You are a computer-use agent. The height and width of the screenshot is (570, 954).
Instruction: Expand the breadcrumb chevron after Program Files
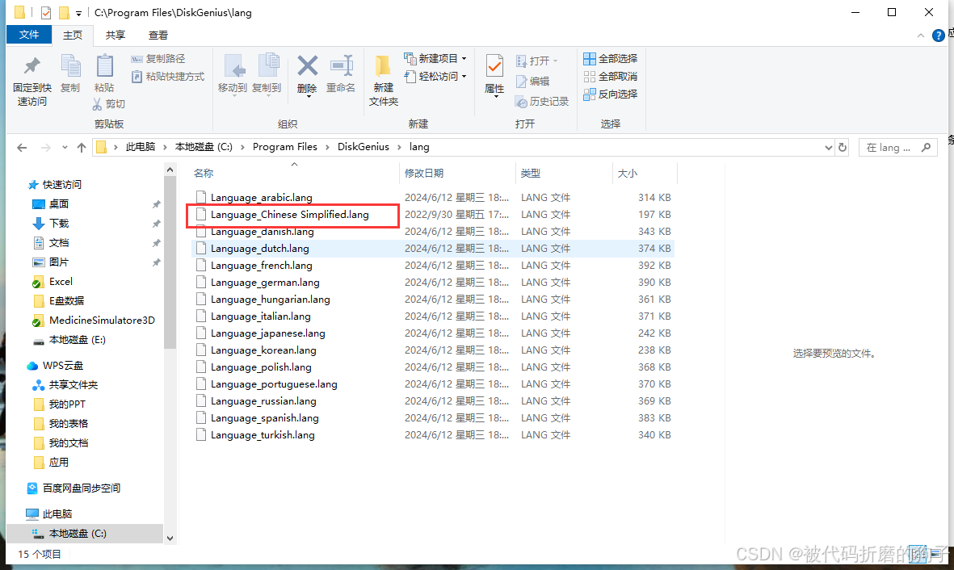(327, 147)
